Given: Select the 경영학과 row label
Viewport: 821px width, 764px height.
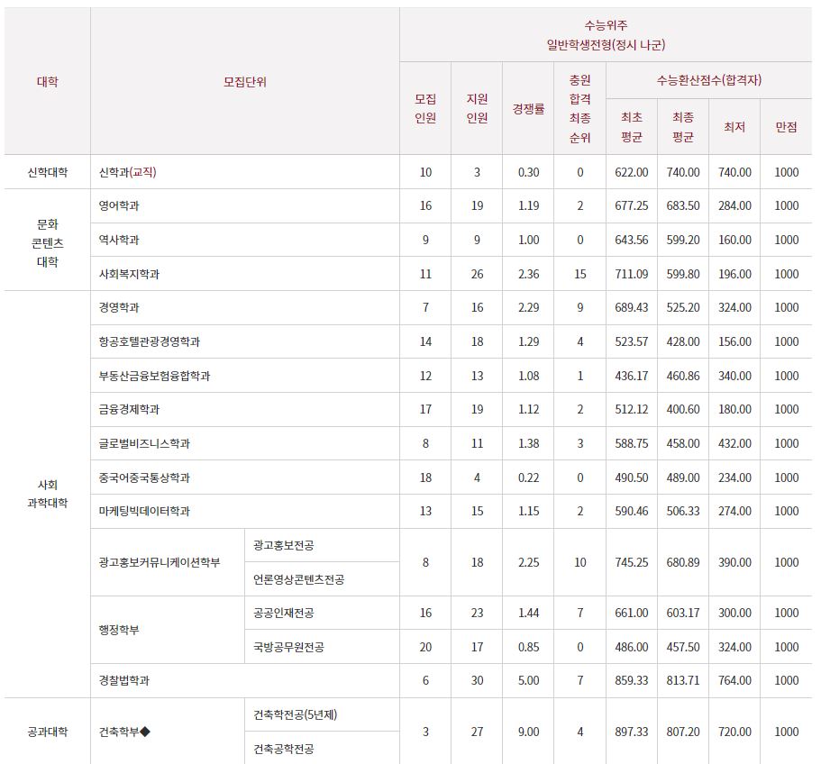Looking at the screenshot, I should (119, 307).
